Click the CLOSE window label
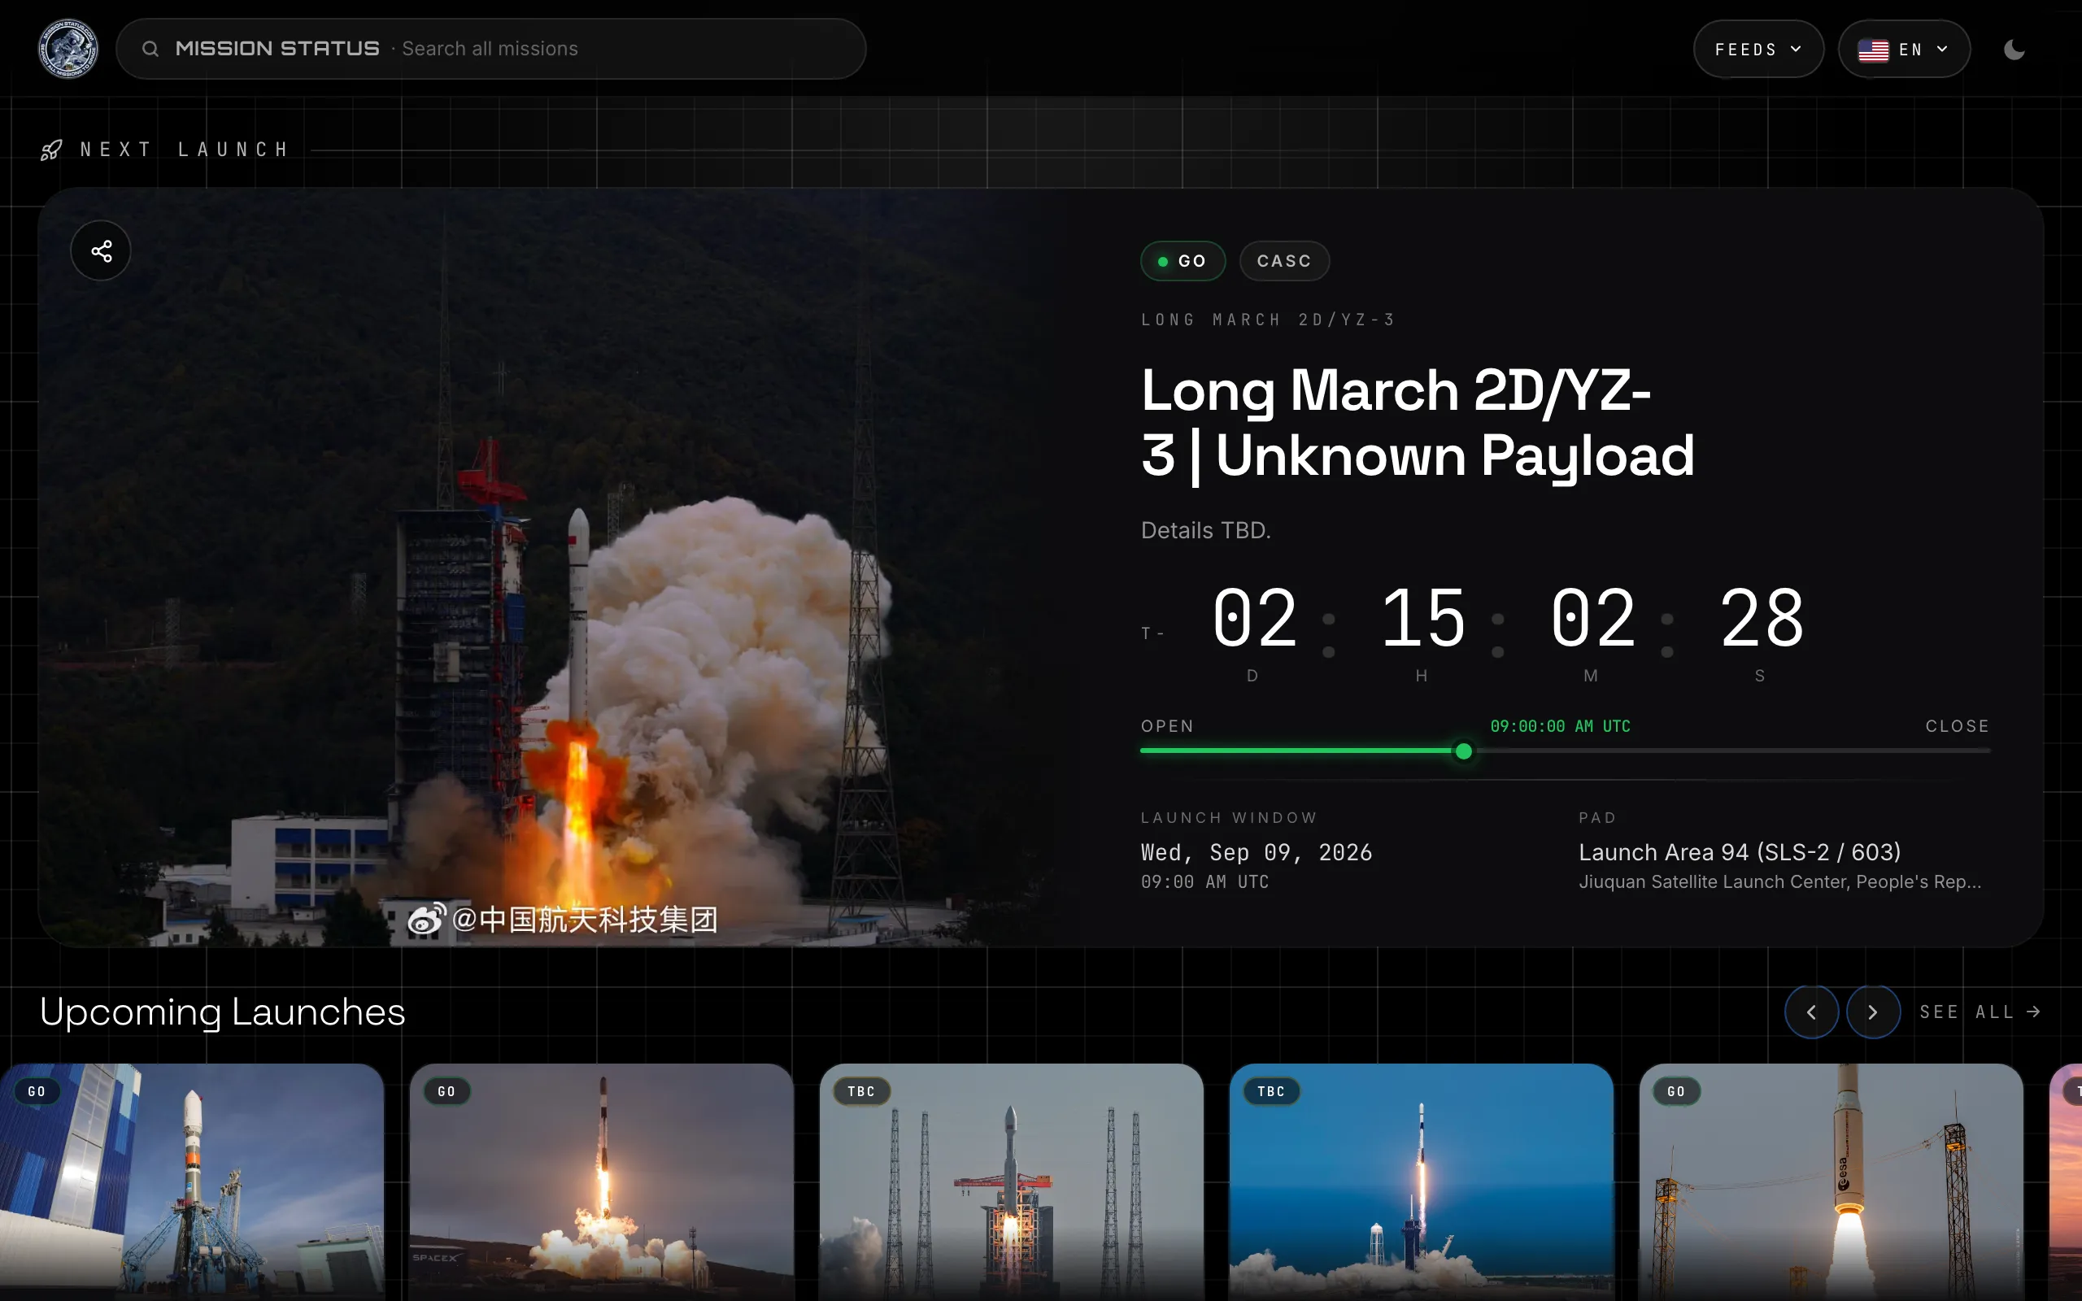 coord(1958,726)
